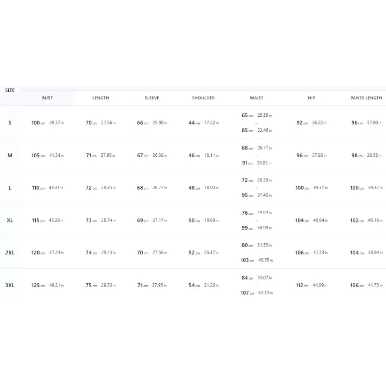
Task: Select the PANTS LENGTH column header
Action: pos(366,98)
